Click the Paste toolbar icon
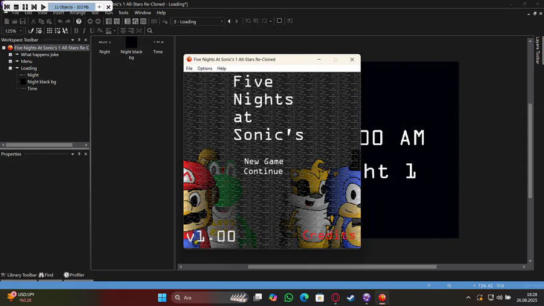The width and height of the screenshot is (544, 306). pyautogui.click(x=50, y=22)
